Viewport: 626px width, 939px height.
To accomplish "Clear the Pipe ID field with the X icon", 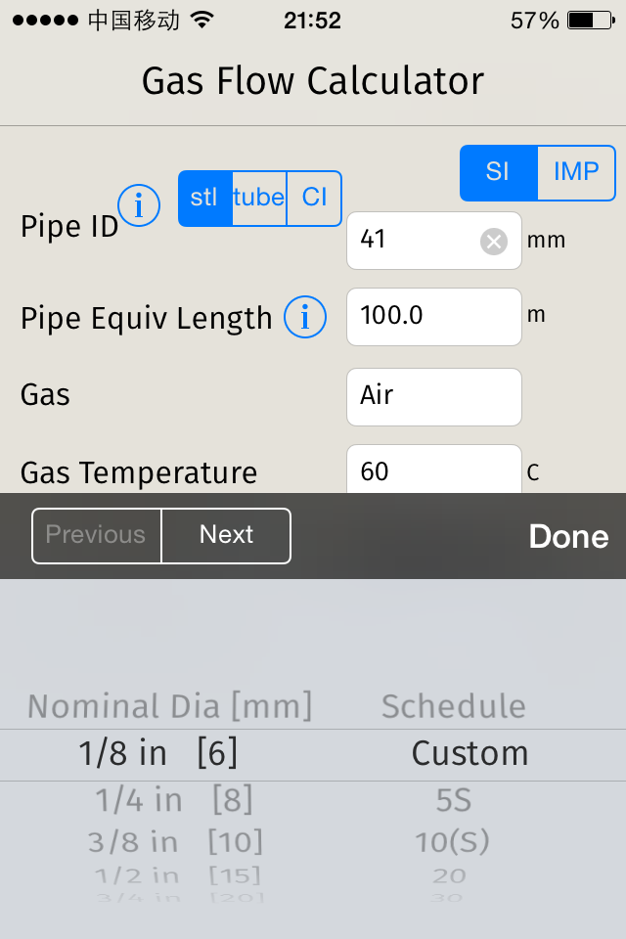I will 494,241.
